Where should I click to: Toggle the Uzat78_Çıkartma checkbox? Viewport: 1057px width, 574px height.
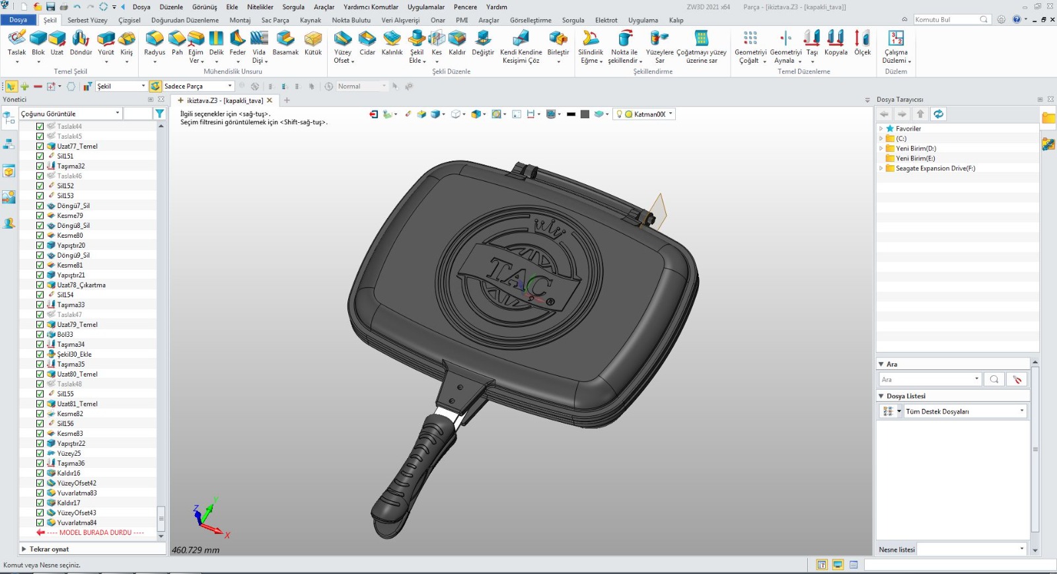(40, 285)
